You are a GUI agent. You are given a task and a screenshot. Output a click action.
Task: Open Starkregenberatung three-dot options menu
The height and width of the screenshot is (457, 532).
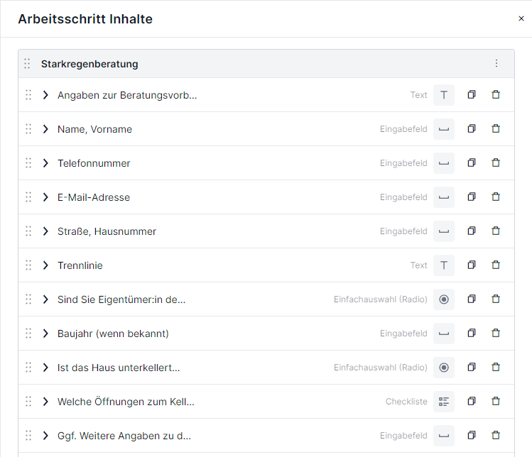pos(496,63)
